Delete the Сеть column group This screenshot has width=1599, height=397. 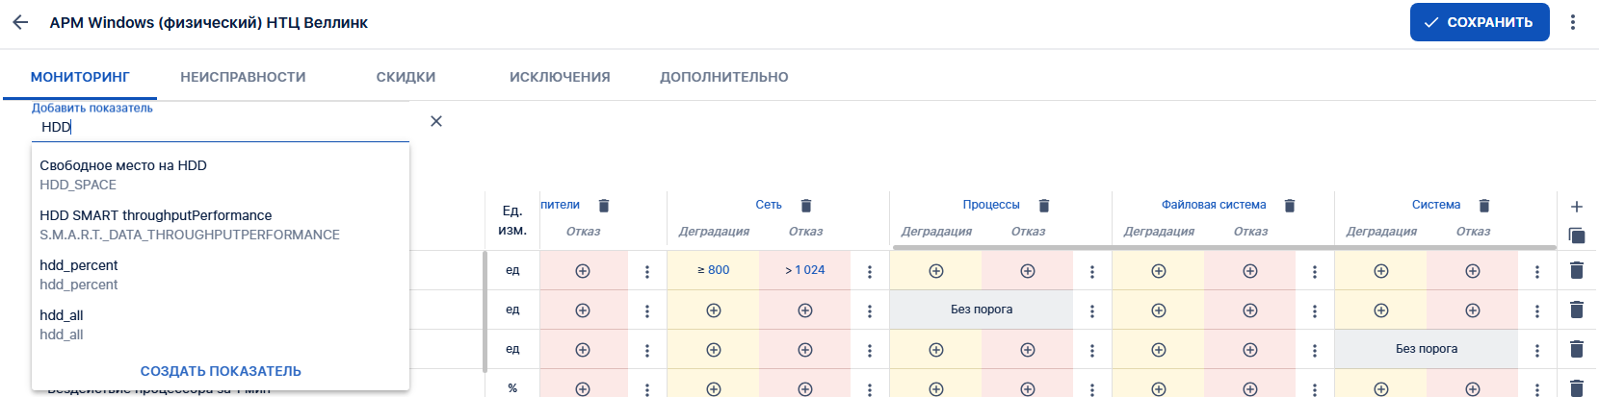[x=806, y=206]
